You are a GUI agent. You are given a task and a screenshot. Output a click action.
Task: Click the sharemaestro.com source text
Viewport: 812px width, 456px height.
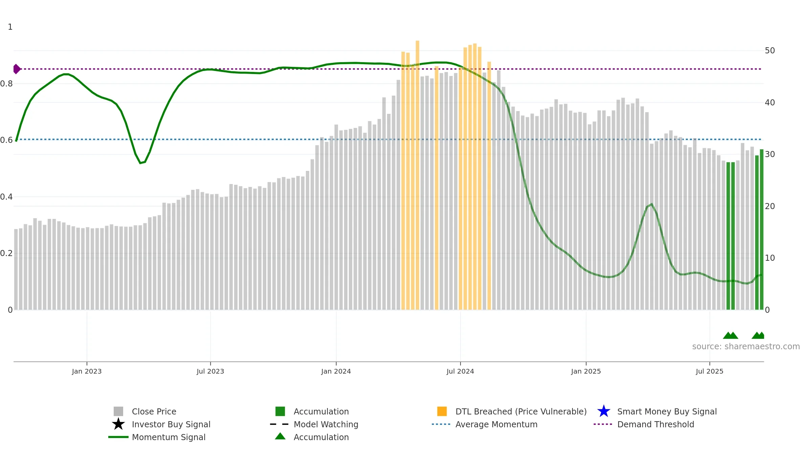746,347
